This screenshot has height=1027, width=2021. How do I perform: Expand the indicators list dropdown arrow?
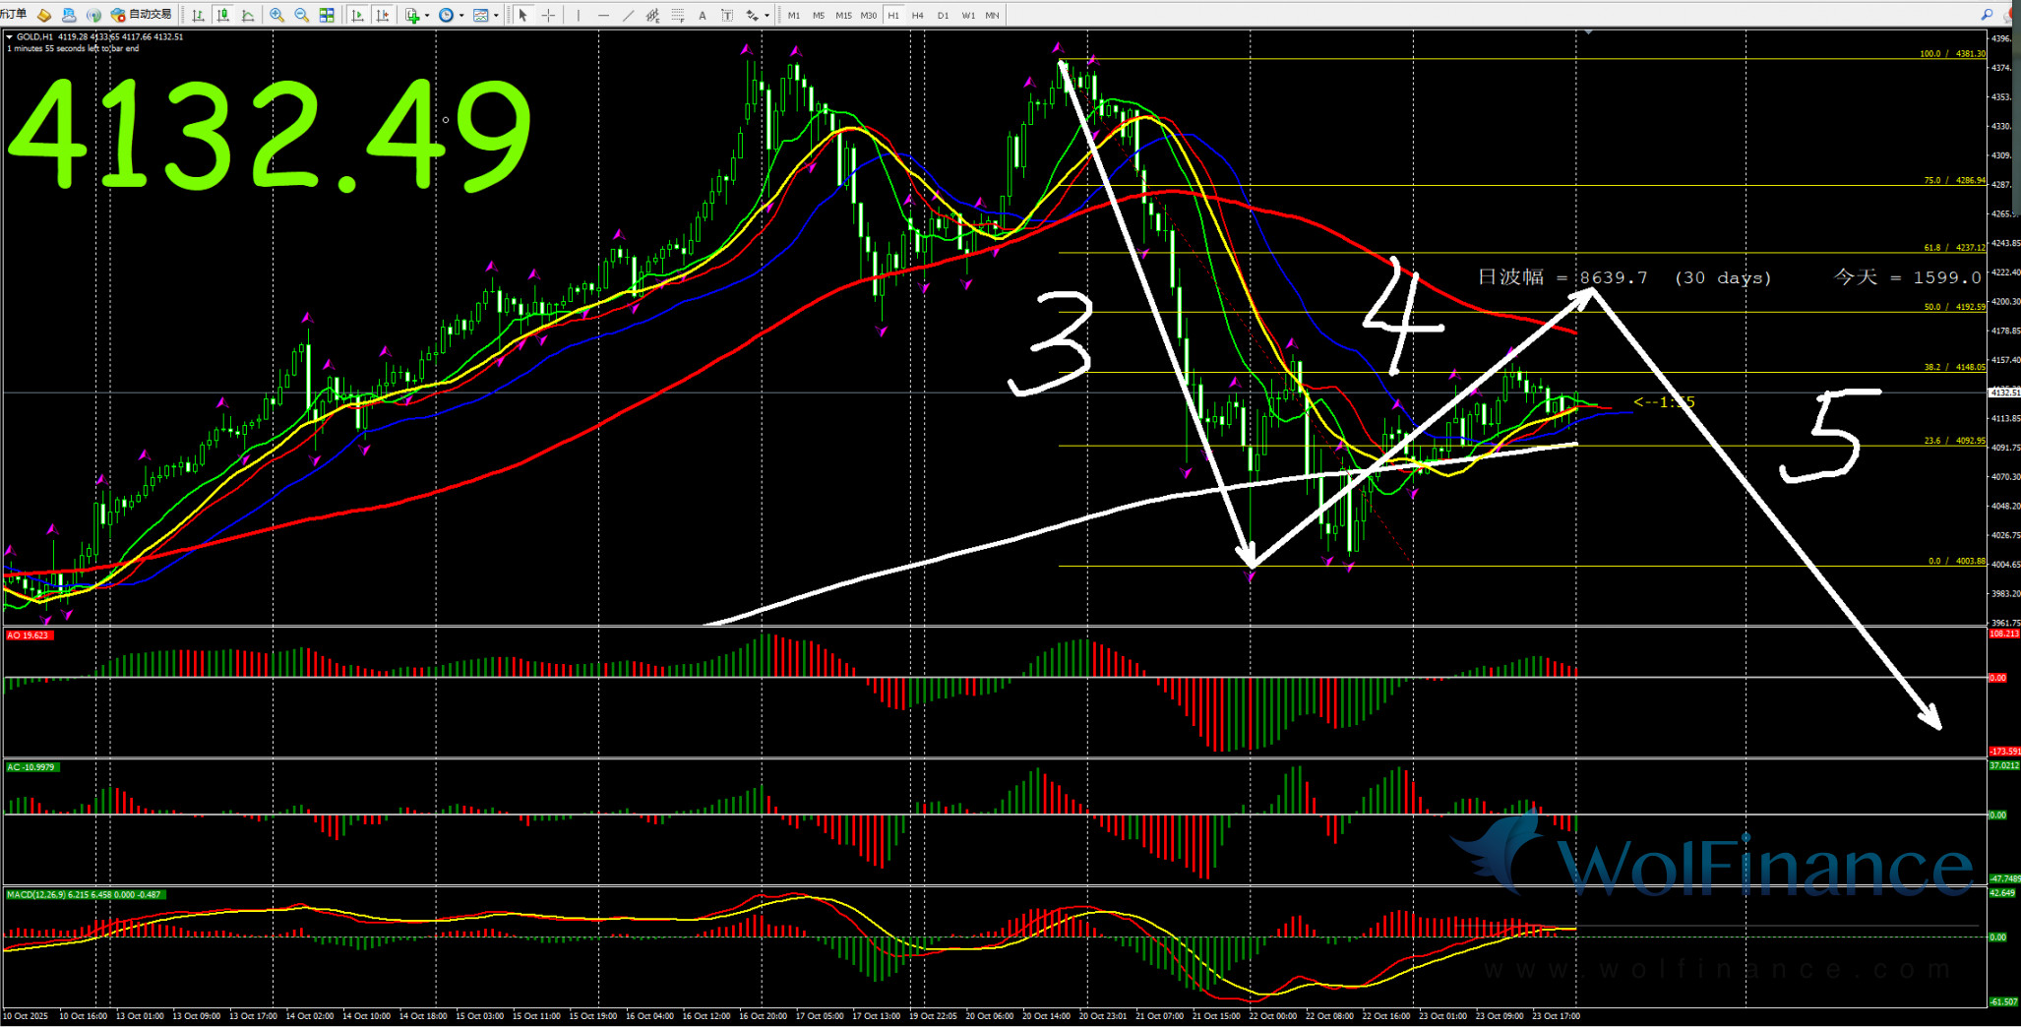pyautogui.click(x=427, y=15)
